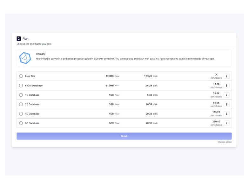
Task: Show details icon for 4G Database plan
Action: pyautogui.click(x=226, y=114)
